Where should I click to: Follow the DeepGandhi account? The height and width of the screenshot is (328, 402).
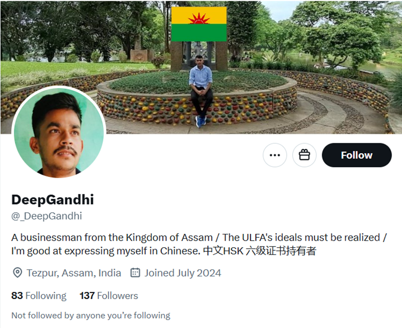point(356,155)
